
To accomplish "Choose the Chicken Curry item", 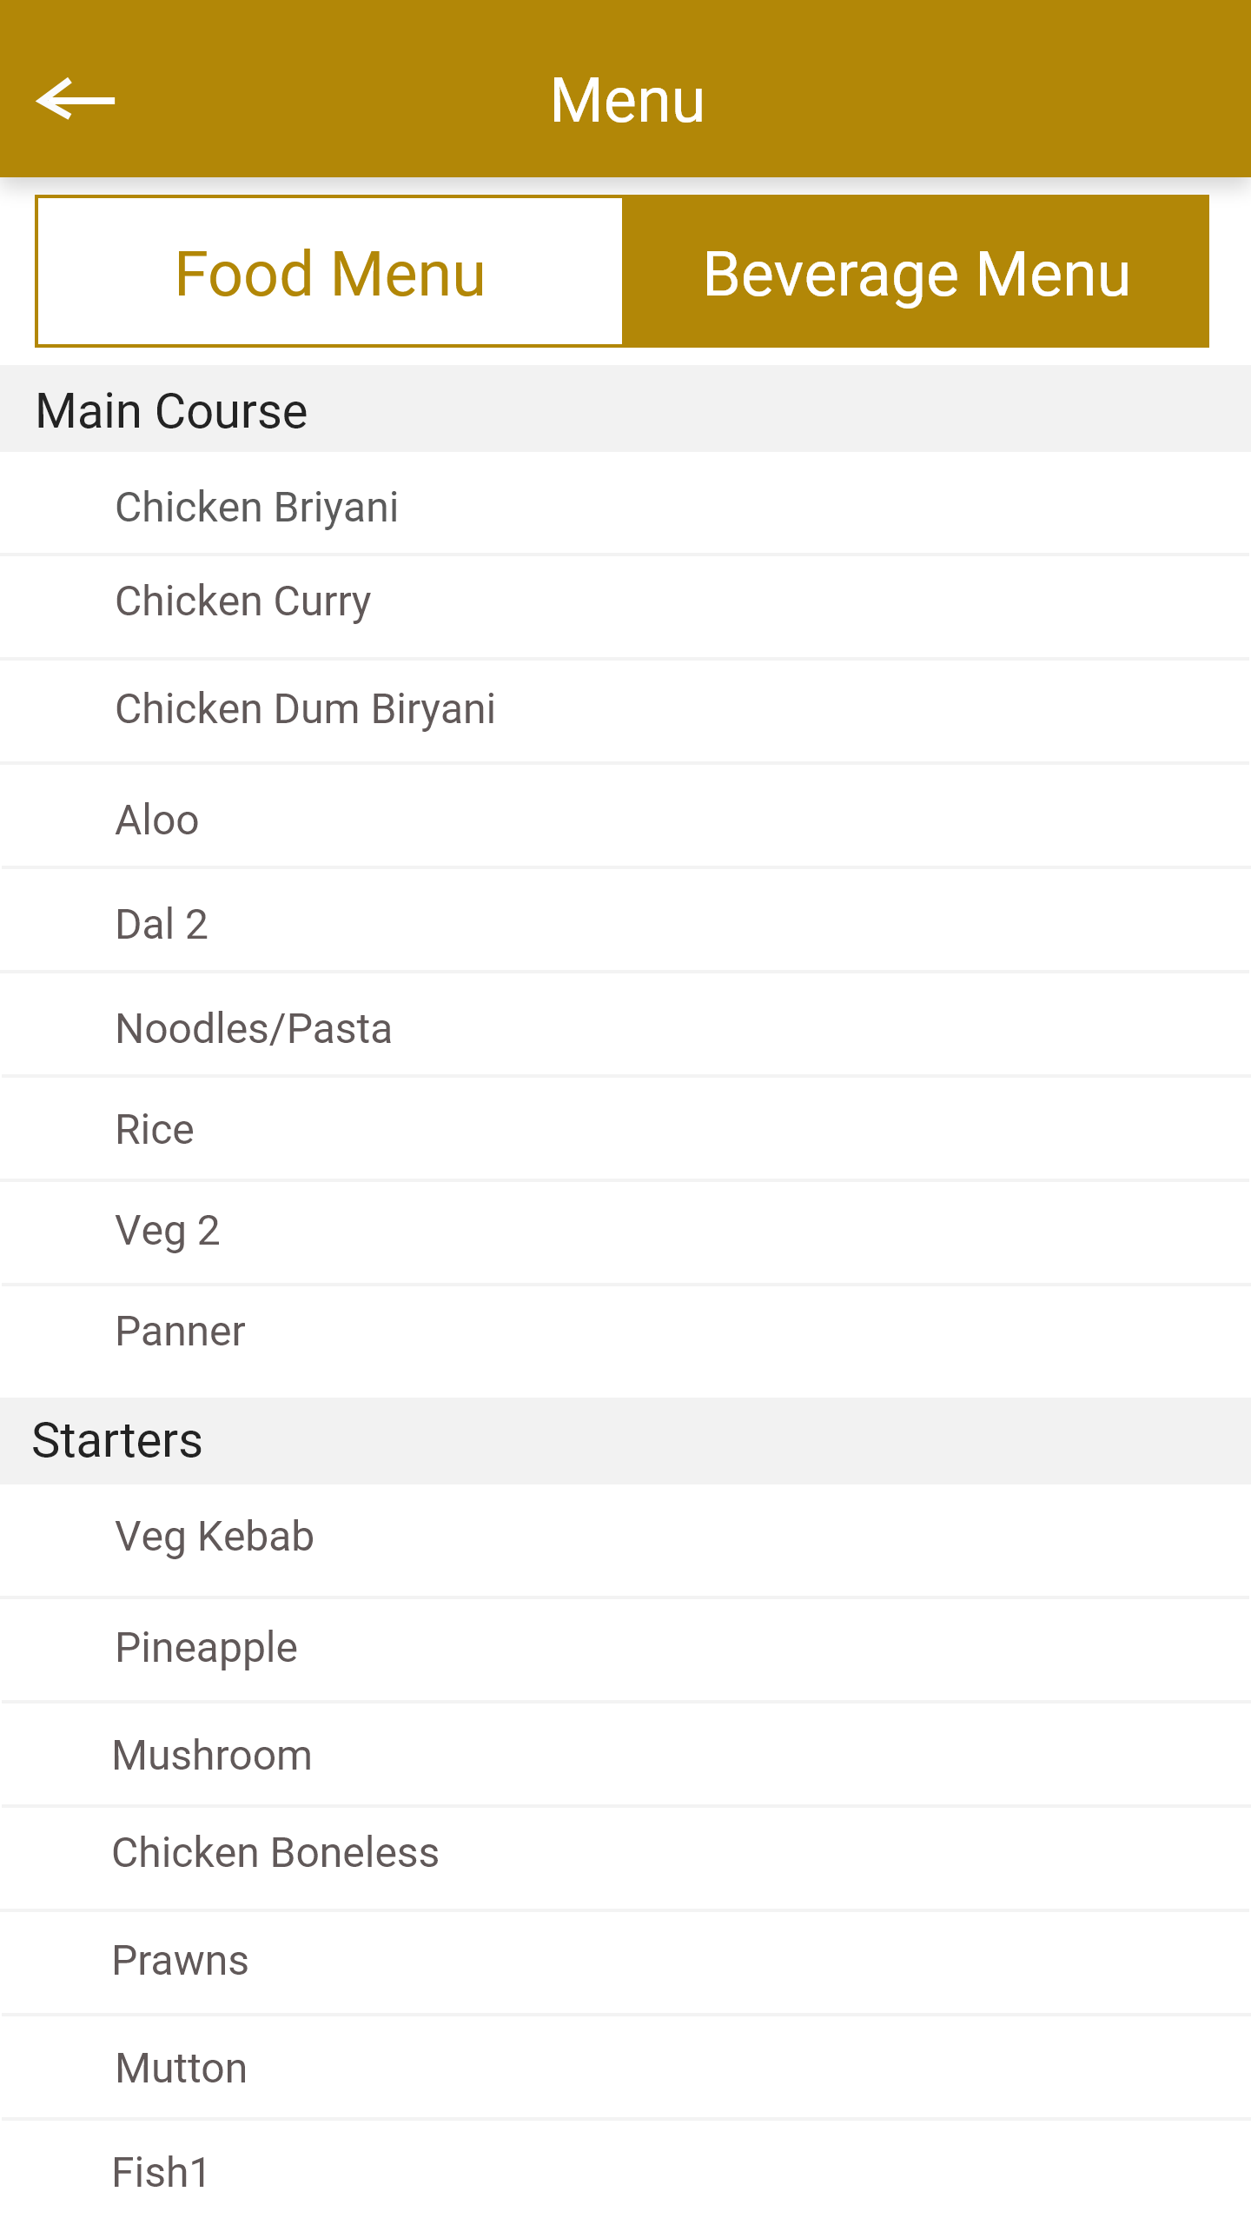I will point(243,601).
